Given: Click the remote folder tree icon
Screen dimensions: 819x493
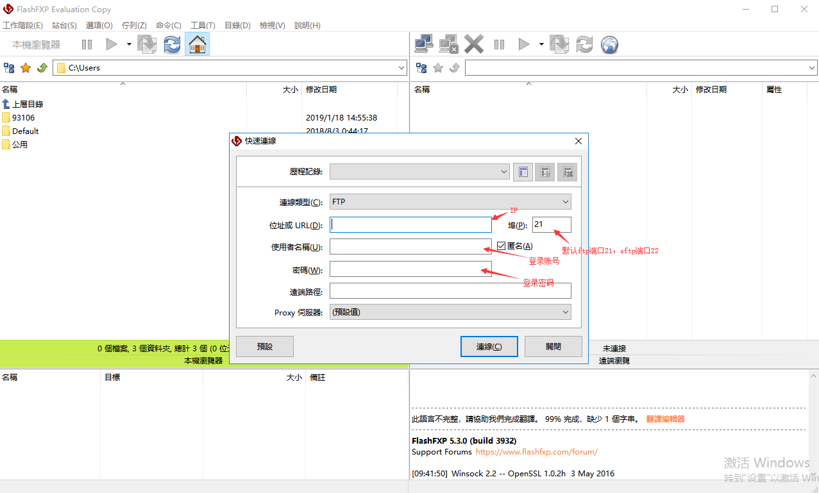Looking at the screenshot, I should click(x=421, y=67).
